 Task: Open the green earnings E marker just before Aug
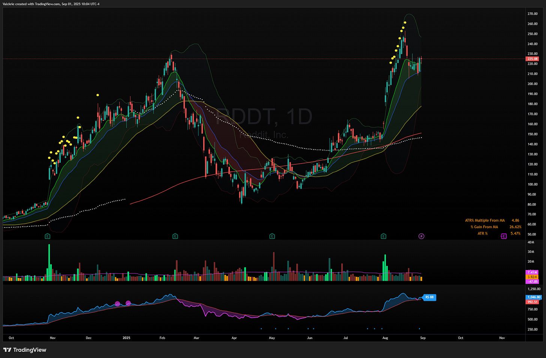click(x=383, y=236)
